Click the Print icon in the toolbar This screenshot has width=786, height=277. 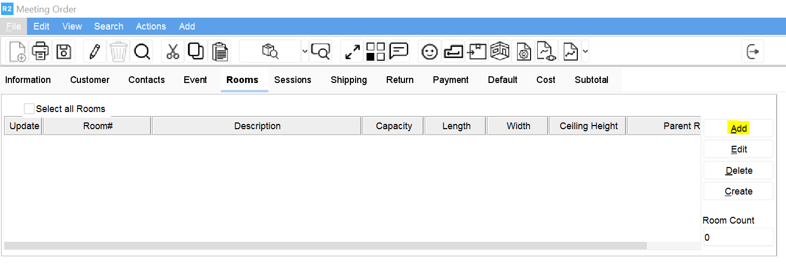click(x=40, y=51)
